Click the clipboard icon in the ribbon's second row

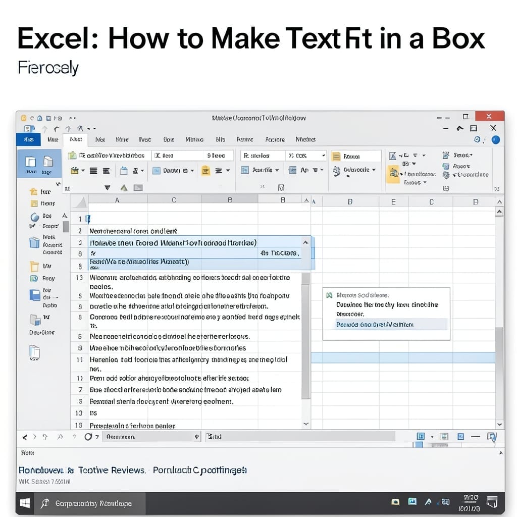coord(124,171)
